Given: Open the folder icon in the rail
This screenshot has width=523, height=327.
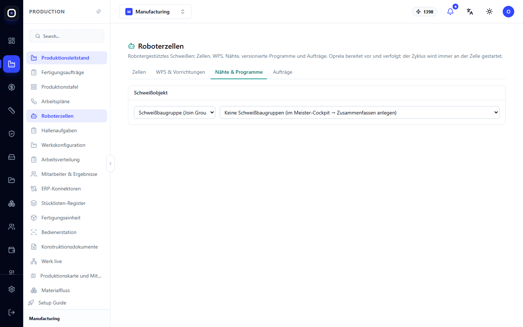Looking at the screenshot, I should (12, 180).
